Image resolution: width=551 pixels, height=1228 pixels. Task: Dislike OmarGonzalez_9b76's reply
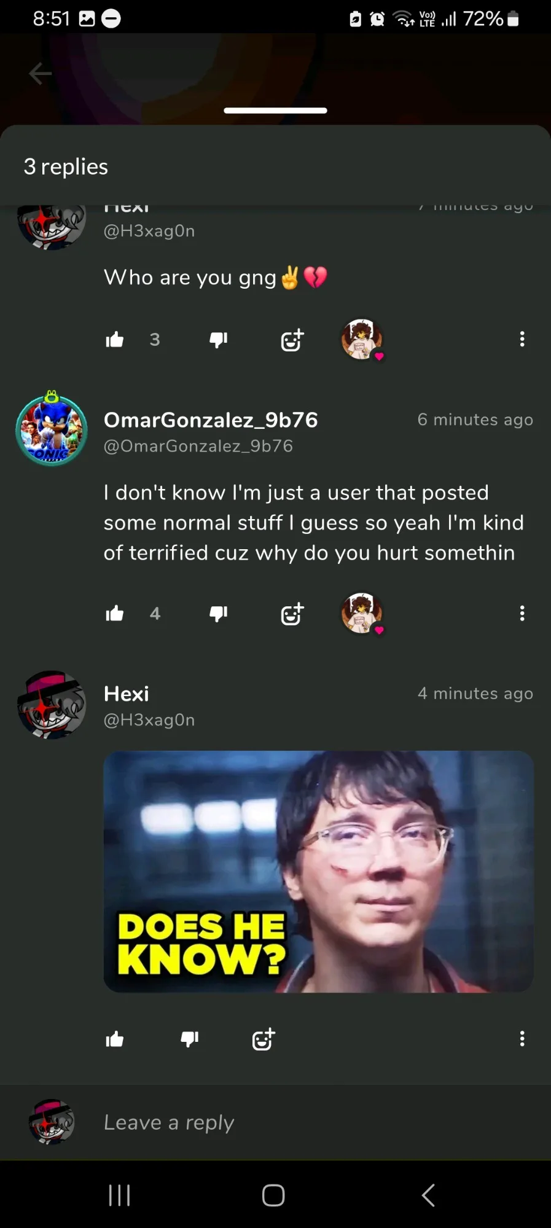tap(219, 613)
